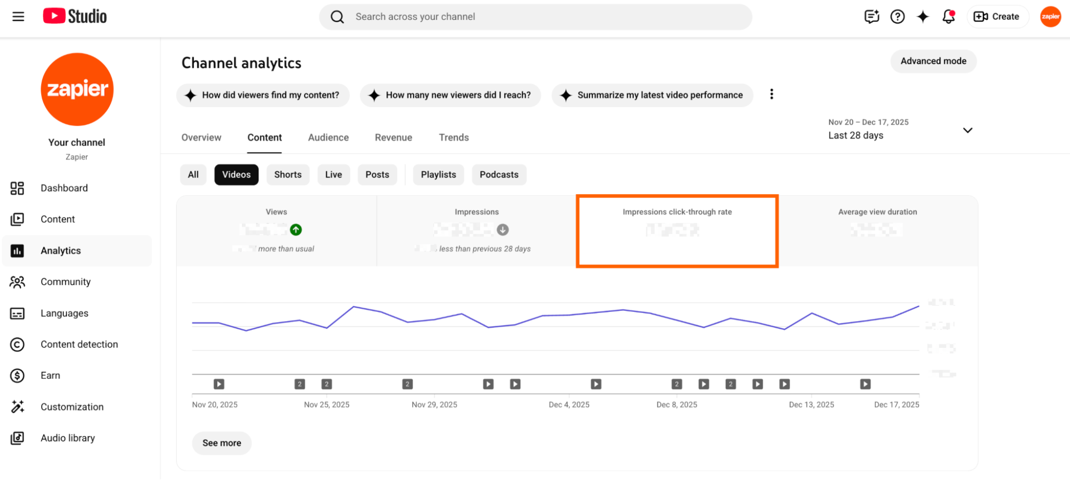
Task: Ask How many new viewers did I reach
Action: coord(450,95)
